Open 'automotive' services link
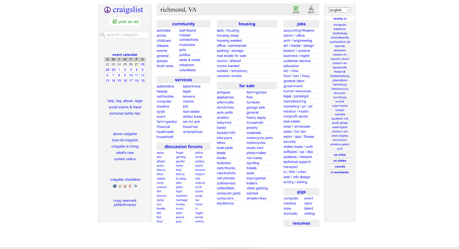The image size is (459, 249). click(x=165, y=86)
